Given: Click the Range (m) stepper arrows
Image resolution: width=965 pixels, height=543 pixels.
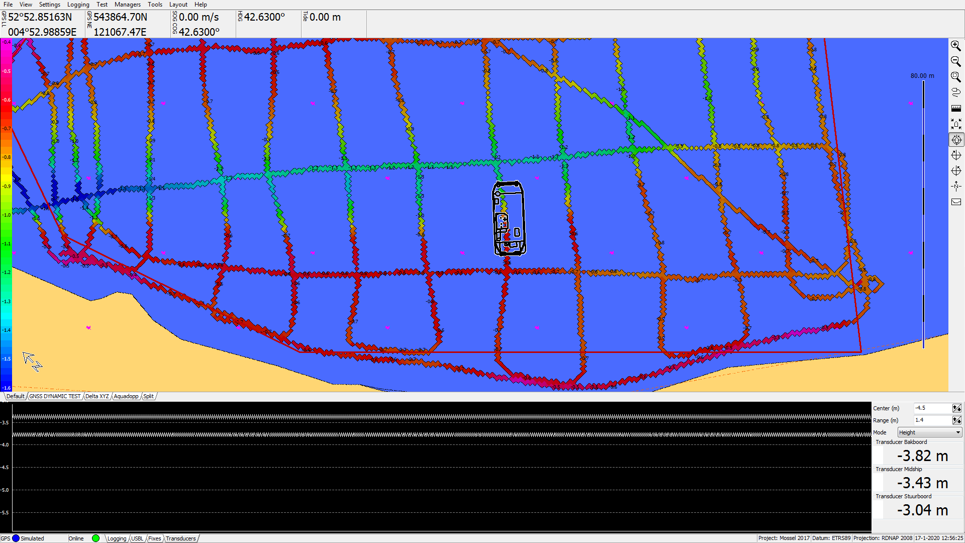Looking at the screenshot, I should coord(957,420).
